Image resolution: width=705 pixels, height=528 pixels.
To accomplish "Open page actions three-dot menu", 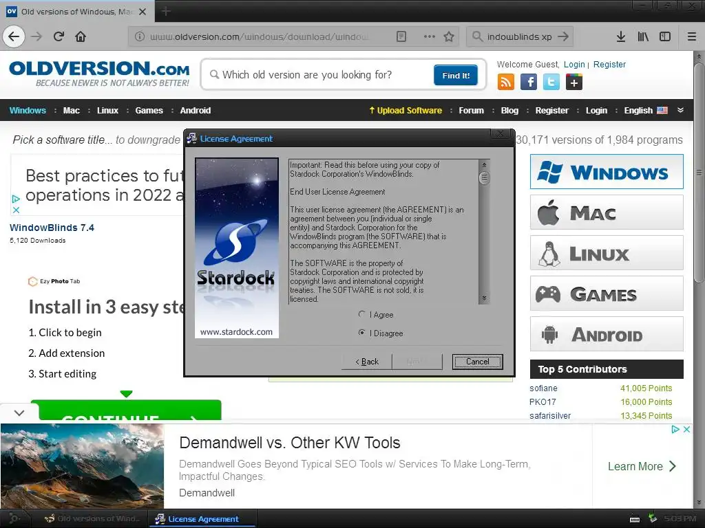I will (x=430, y=36).
